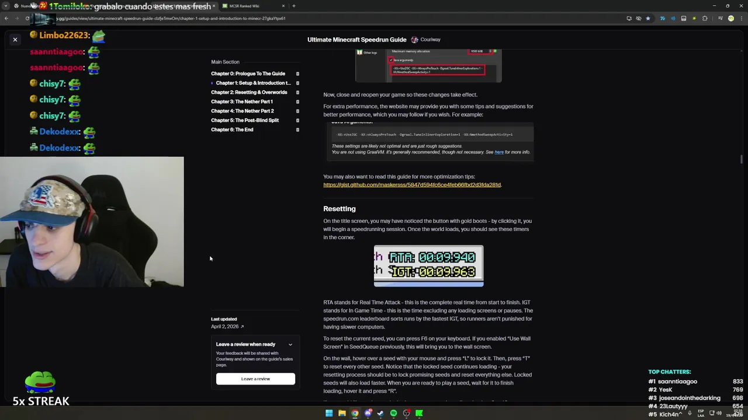The image size is (748, 420).
Task: Open Chapter 3: The Nether Part 1
Action: coord(242,101)
